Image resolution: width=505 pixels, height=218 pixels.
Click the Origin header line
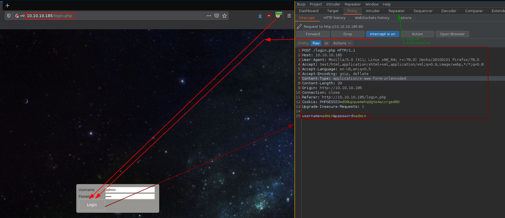pyautogui.click(x=332, y=88)
